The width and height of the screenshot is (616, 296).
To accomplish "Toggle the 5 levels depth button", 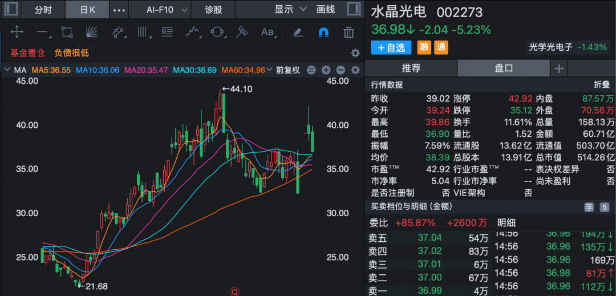I will [604, 208].
